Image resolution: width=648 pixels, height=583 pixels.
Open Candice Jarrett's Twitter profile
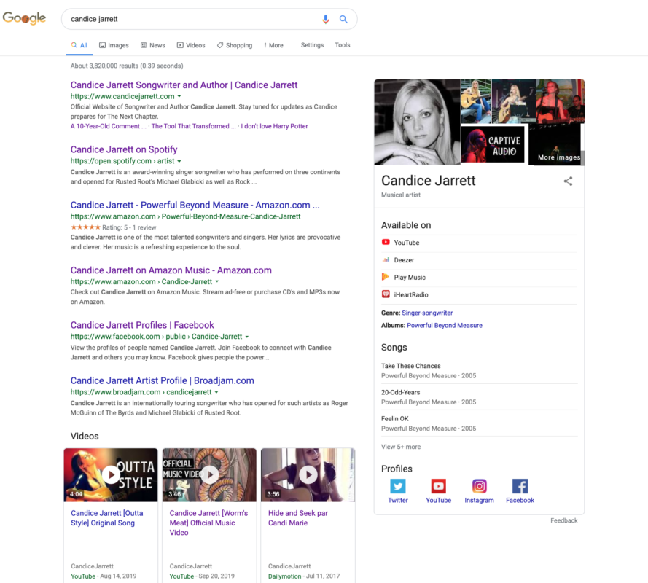pos(398,490)
